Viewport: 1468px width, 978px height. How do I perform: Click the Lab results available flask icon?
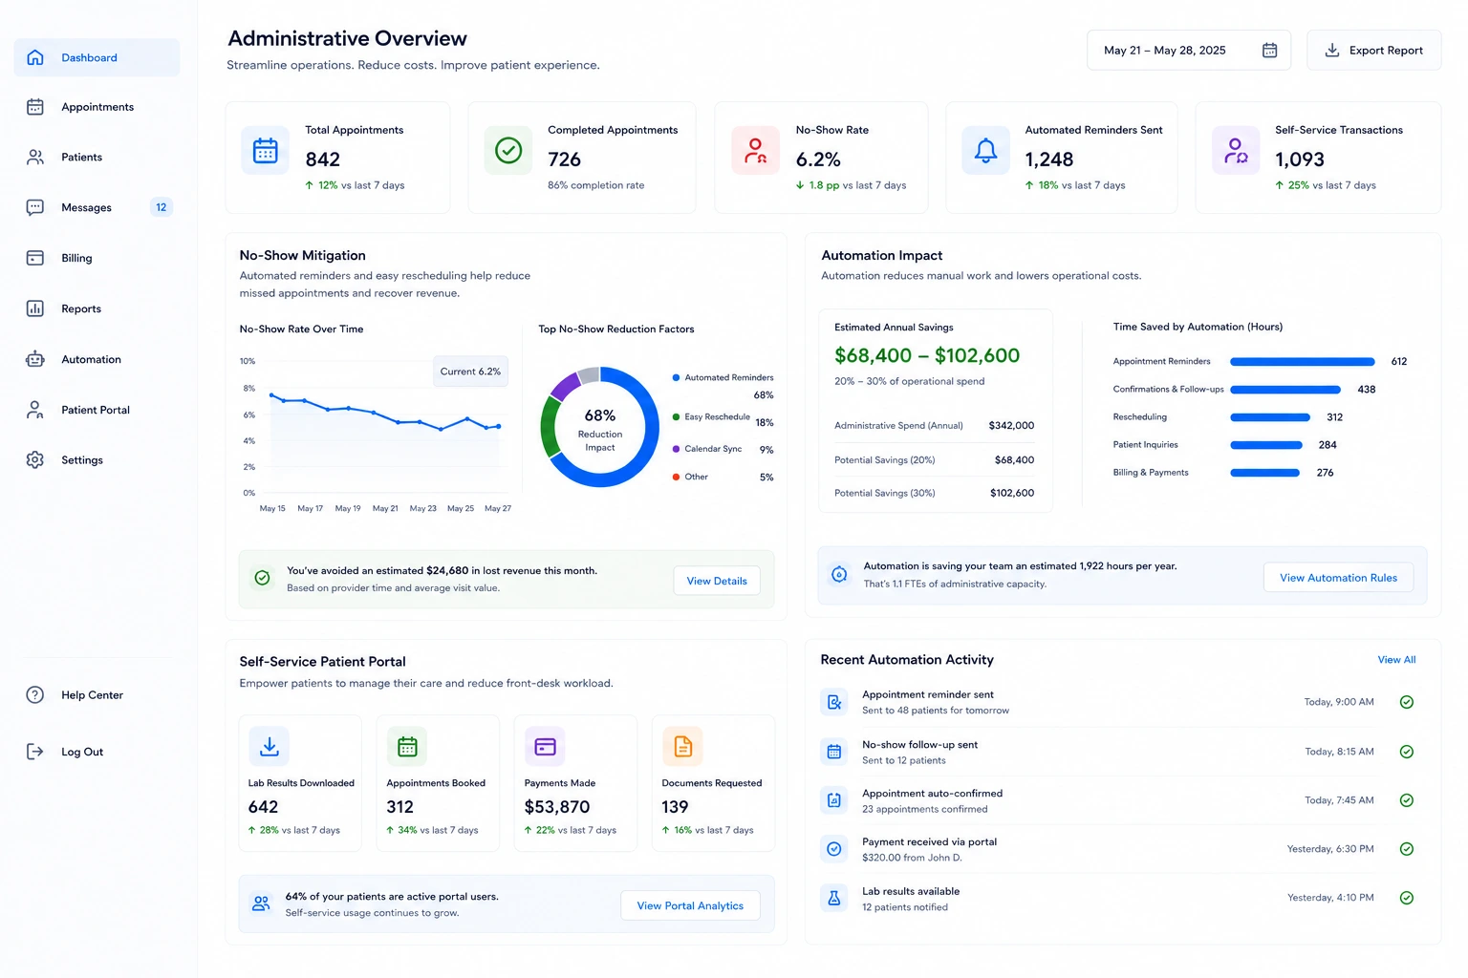pos(834,898)
